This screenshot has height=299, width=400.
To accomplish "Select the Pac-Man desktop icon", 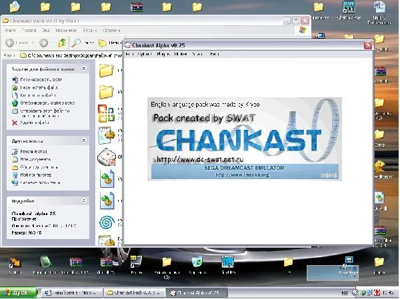I will [x=380, y=166].
